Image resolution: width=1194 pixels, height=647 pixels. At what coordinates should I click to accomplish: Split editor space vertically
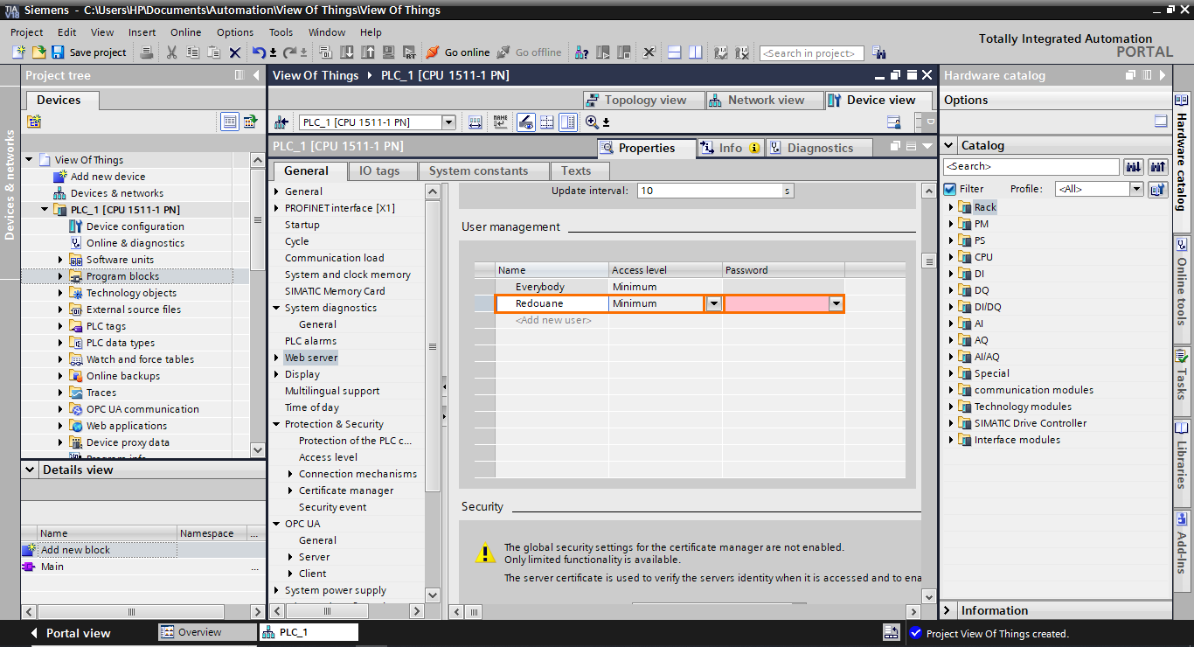695,52
